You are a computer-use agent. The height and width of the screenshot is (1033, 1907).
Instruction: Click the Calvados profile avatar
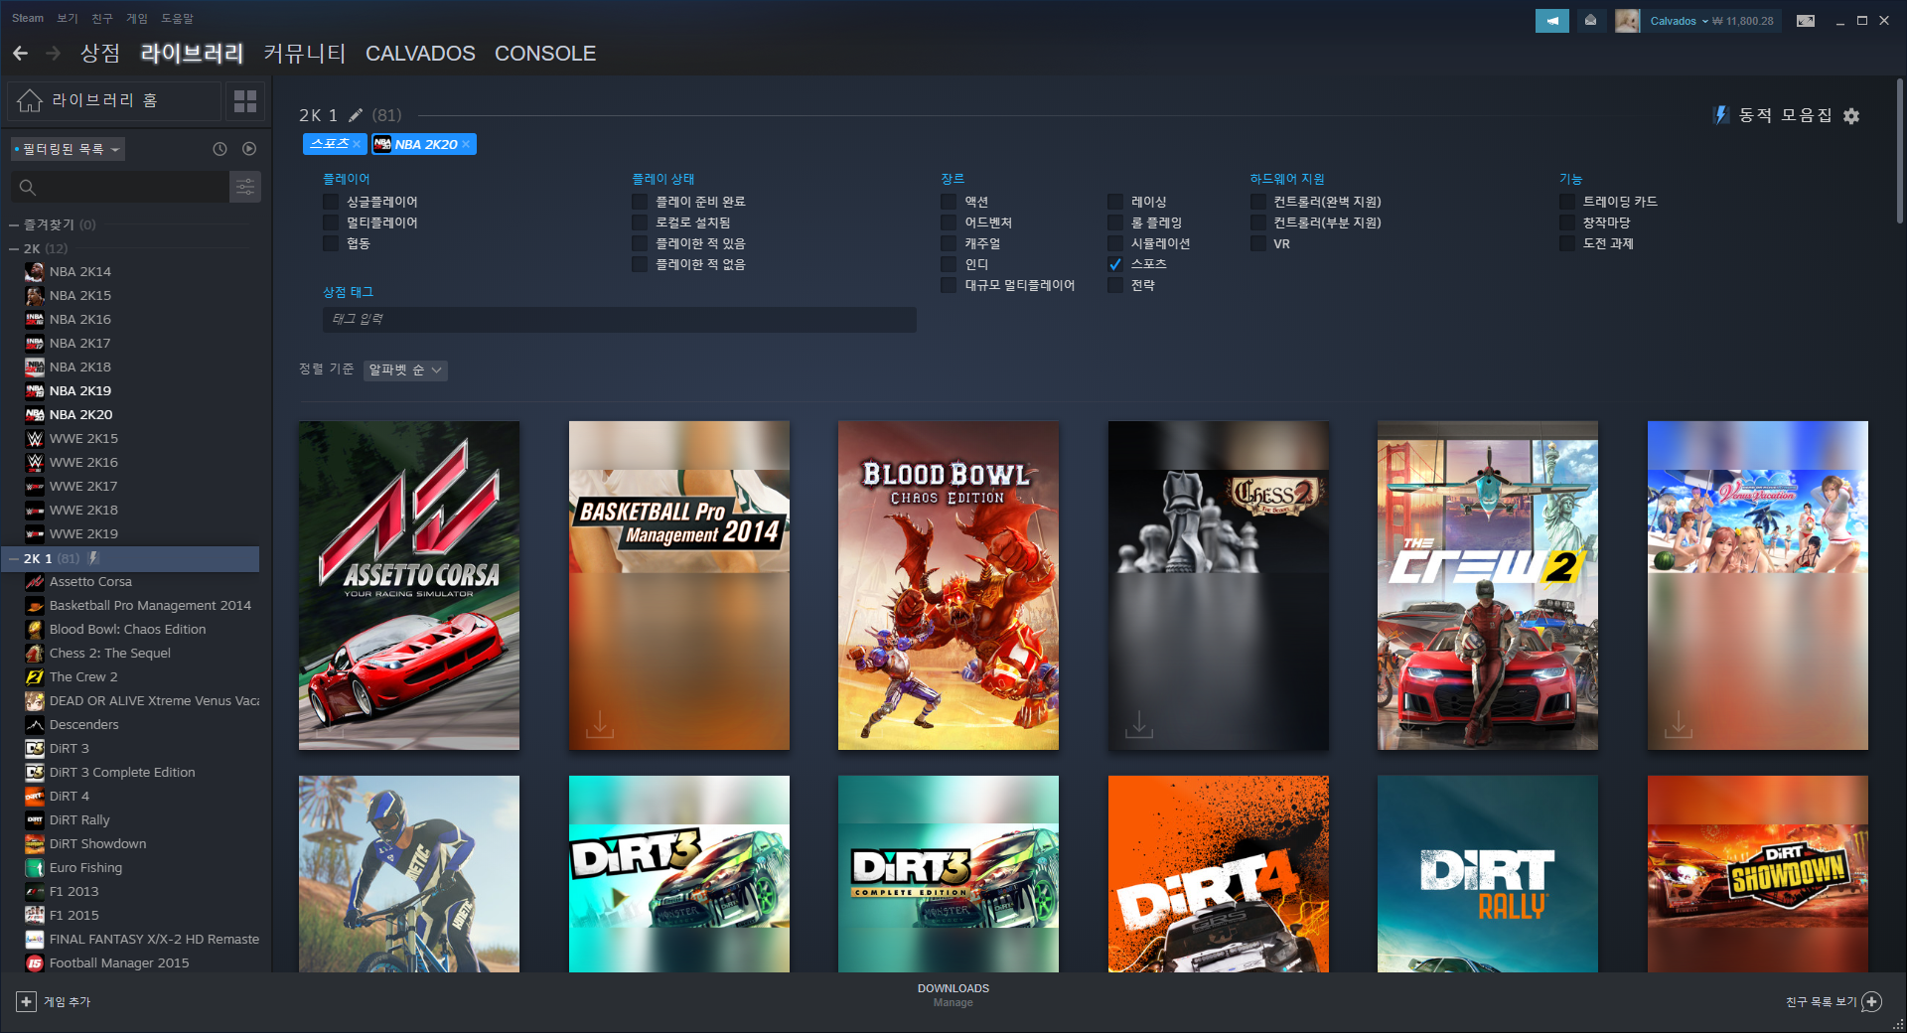[x=1627, y=21]
